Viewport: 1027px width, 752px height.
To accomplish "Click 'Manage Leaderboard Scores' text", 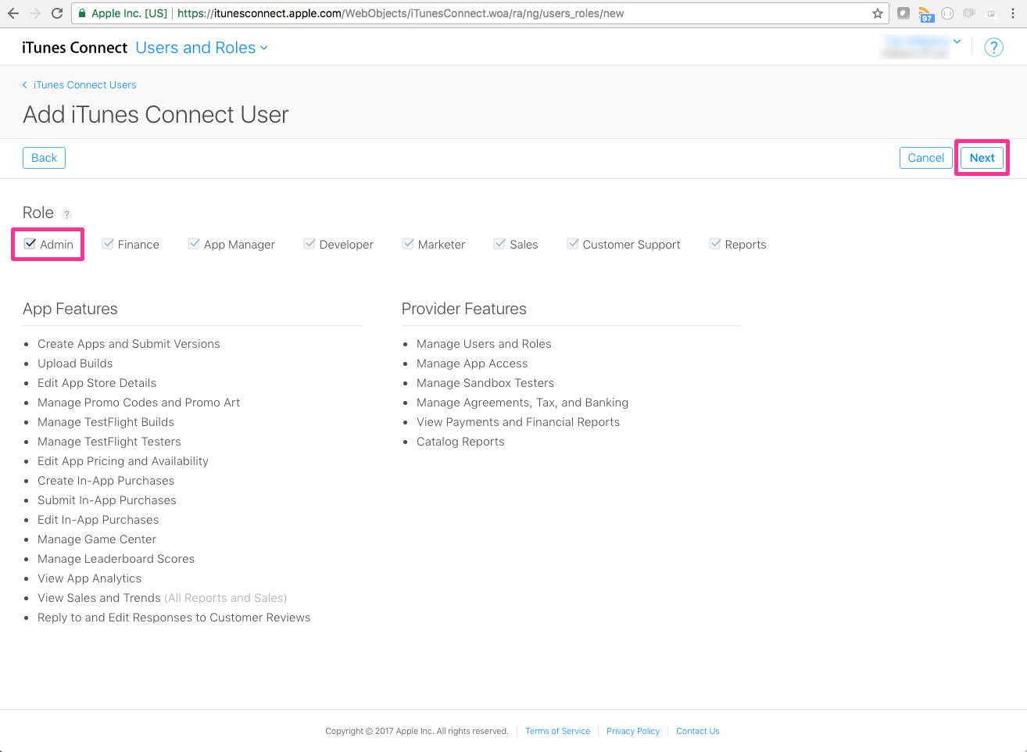I will [116, 559].
